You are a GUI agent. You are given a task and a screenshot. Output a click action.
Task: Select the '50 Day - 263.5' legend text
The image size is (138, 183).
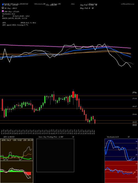10,8
